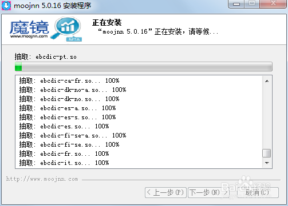Click the log list scroll down arrow
This screenshot has width=288, height=206.
pos(267,163)
